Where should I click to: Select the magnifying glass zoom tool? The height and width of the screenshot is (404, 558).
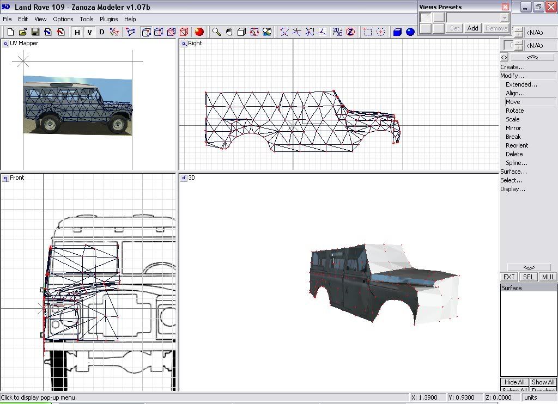tap(216, 32)
